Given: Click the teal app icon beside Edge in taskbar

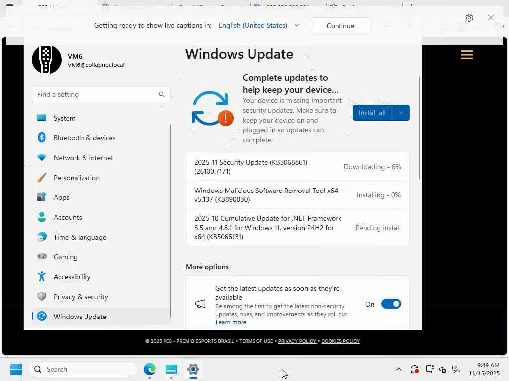Looking at the screenshot, I should 171,369.
